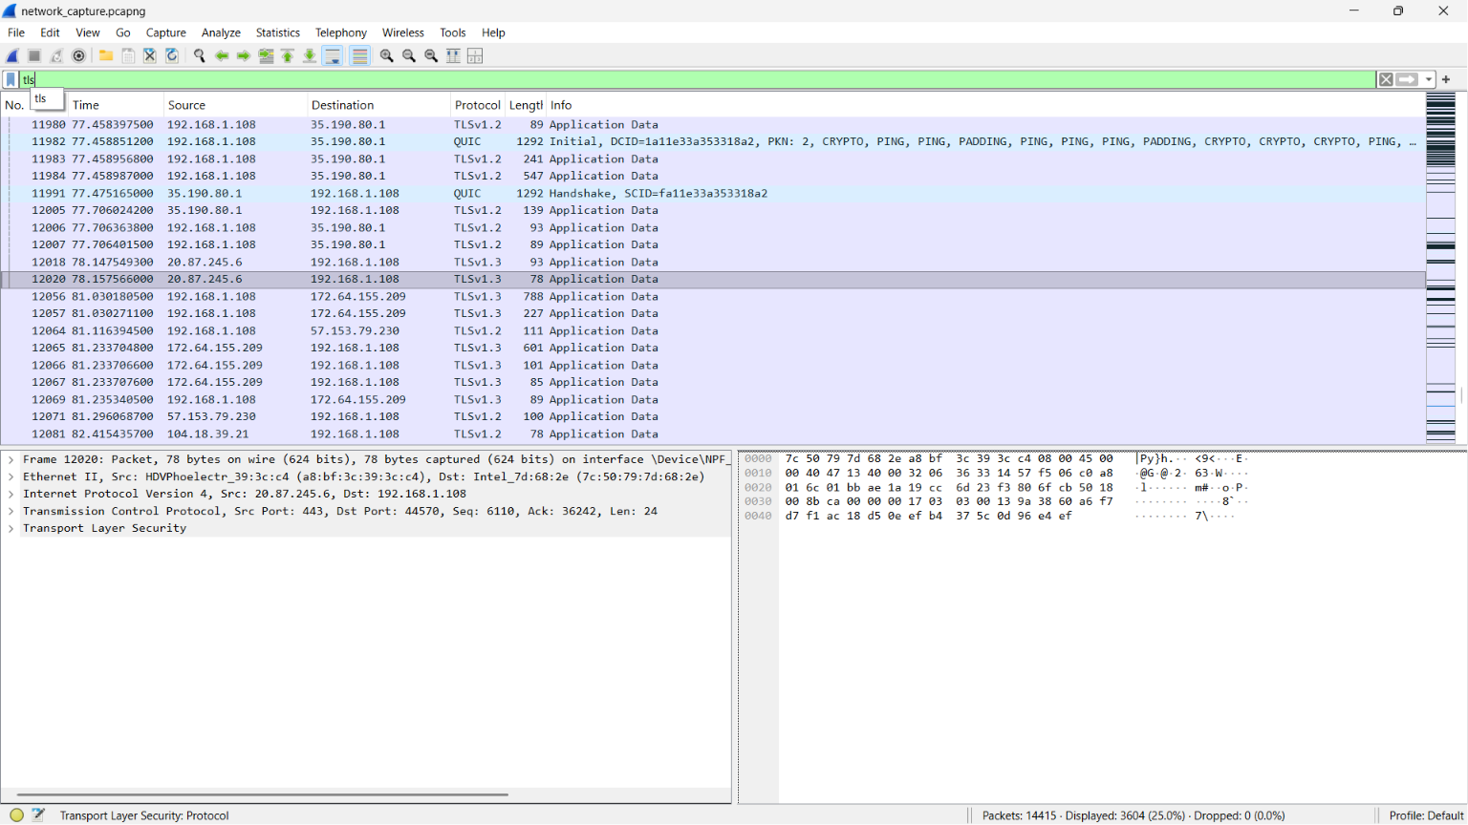Click the Find a packet magnifier icon
This screenshot has width=1468, height=825.
pos(200,56)
